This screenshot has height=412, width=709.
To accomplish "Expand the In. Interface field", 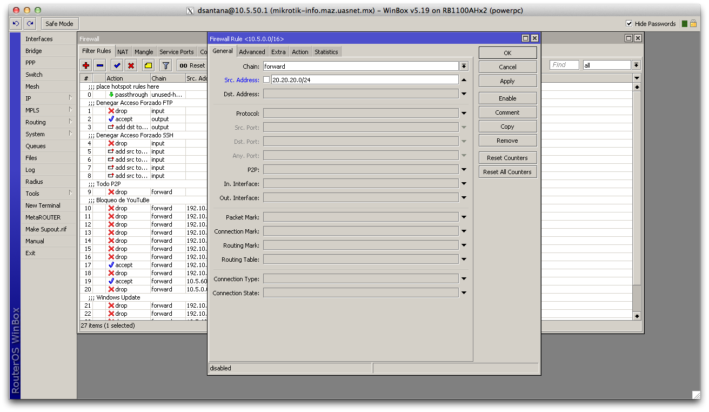I will (464, 184).
